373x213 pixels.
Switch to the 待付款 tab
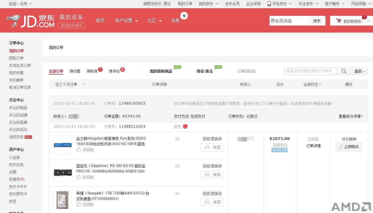(75, 71)
